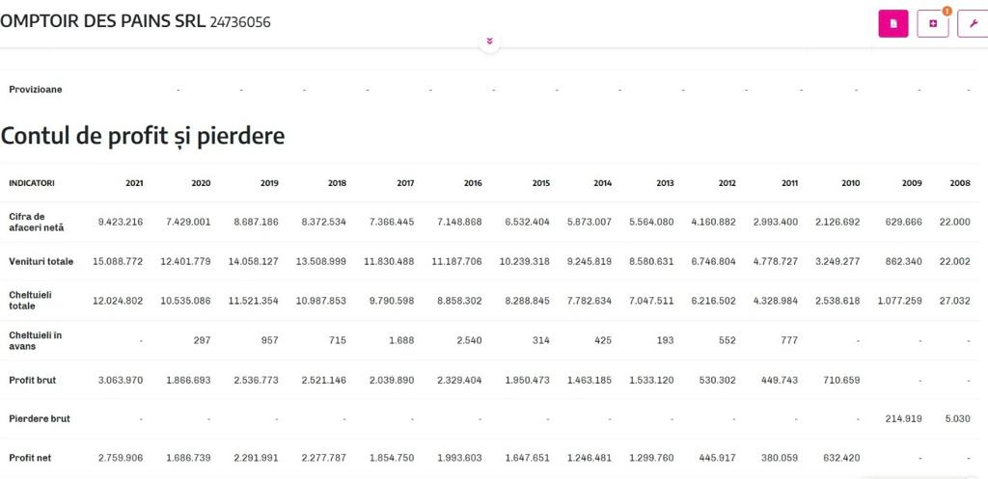Click the pink document report icon button
988x479 pixels.
tap(892, 23)
